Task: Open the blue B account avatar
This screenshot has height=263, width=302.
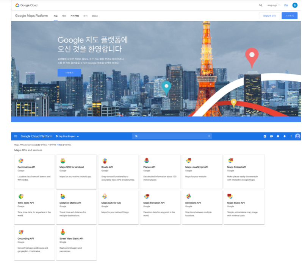Action: tap(295, 5)
